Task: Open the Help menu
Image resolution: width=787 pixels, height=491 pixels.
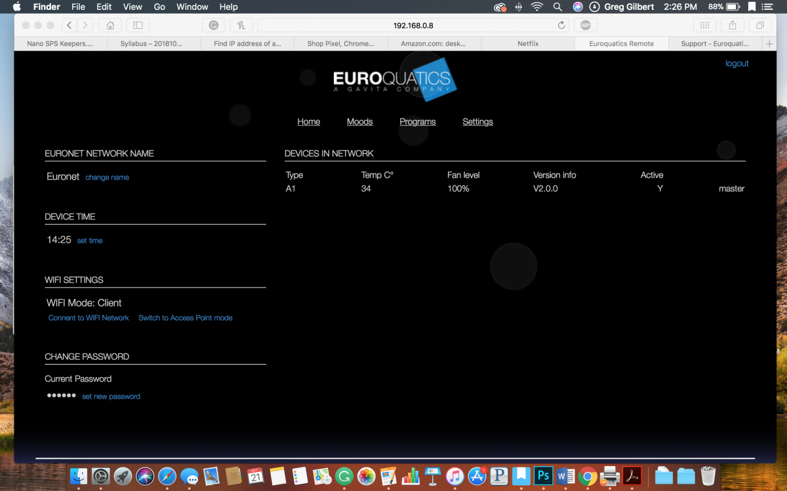Action: pyautogui.click(x=228, y=7)
